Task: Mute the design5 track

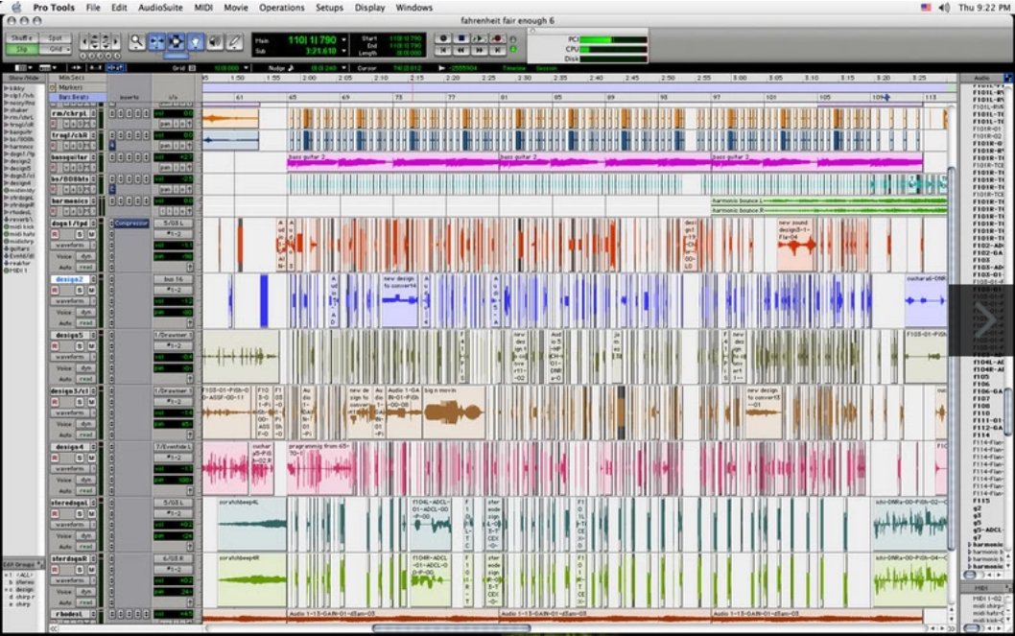Action: [91, 346]
